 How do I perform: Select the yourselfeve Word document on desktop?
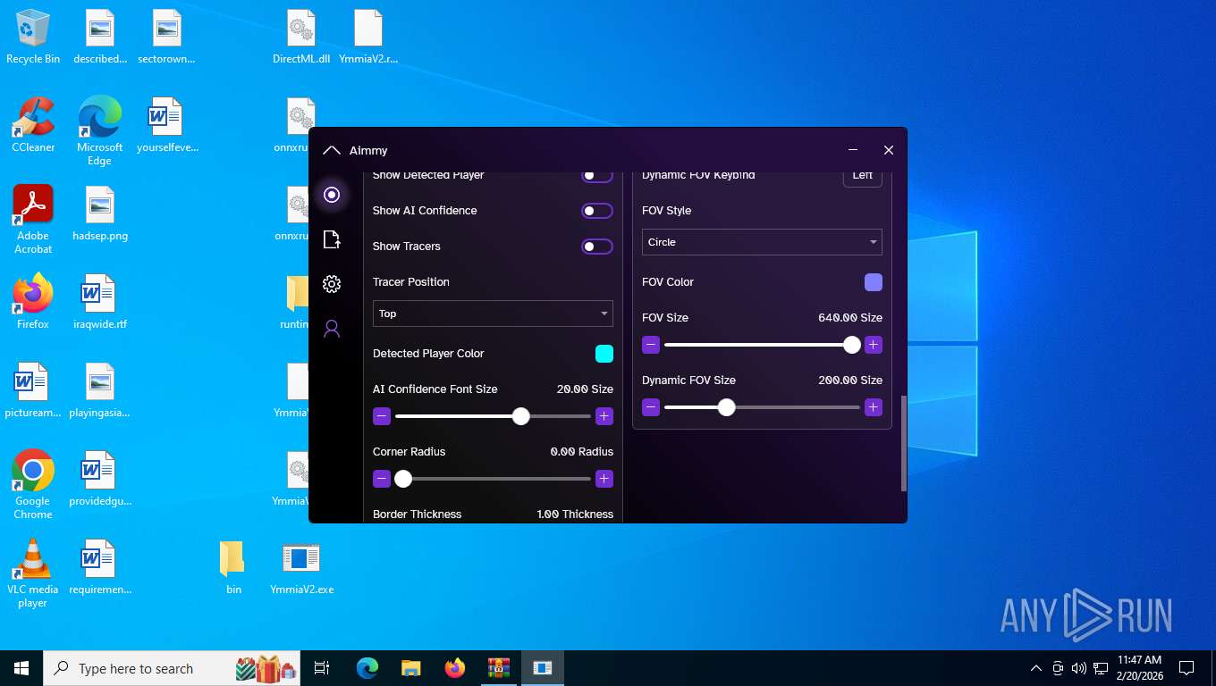(166, 125)
